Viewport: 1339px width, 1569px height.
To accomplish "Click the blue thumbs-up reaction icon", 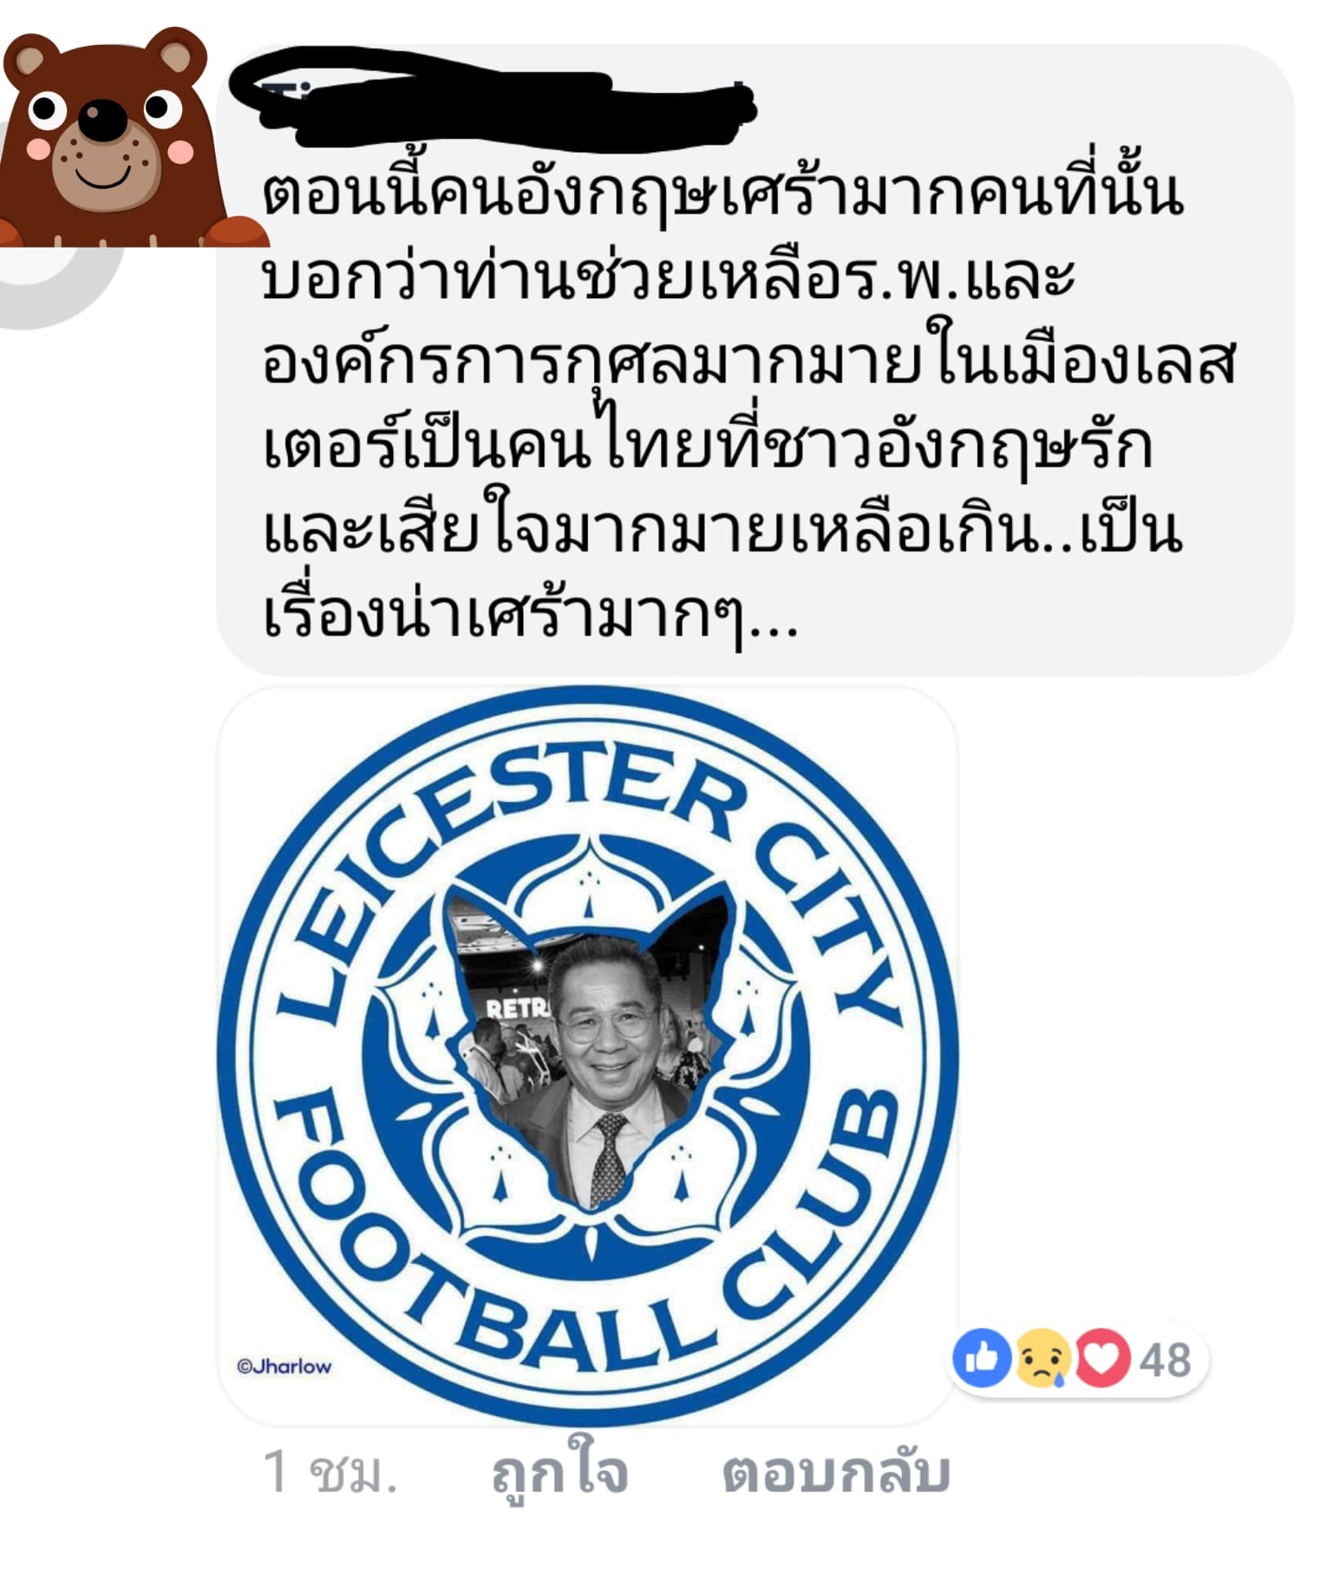I will point(982,1359).
